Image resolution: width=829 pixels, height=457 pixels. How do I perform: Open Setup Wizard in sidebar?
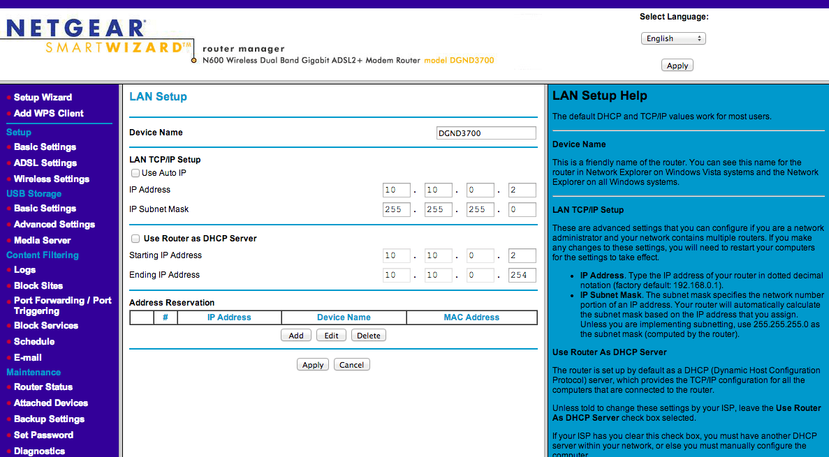pyautogui.click(x=43, y=97)
